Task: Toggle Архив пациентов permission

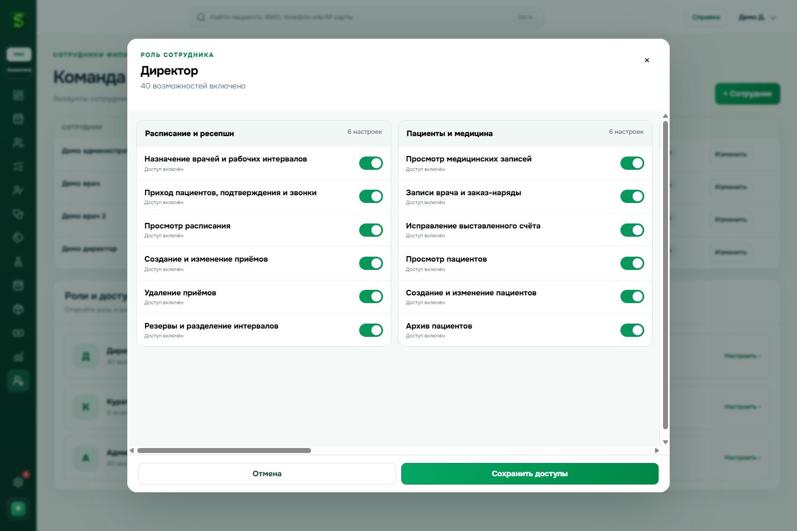Action: tap(632, 330)
